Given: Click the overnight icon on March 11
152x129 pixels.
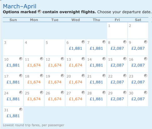Looking at the screenshot, I should pyautogui.click(x=41, y=59).
